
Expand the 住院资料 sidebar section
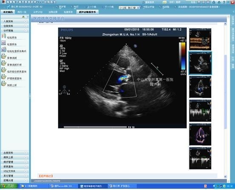tap(14, 26)
